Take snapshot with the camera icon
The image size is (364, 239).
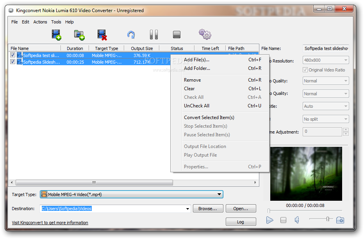(340, 220)
